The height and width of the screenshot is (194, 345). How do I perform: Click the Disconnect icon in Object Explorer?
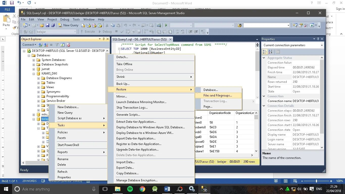click(x=46, y=45)
